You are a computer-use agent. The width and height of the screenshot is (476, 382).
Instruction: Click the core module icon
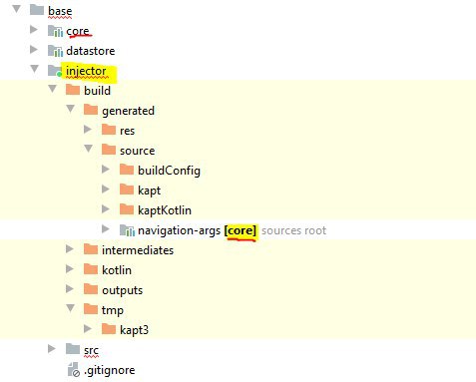click(55, 31)
